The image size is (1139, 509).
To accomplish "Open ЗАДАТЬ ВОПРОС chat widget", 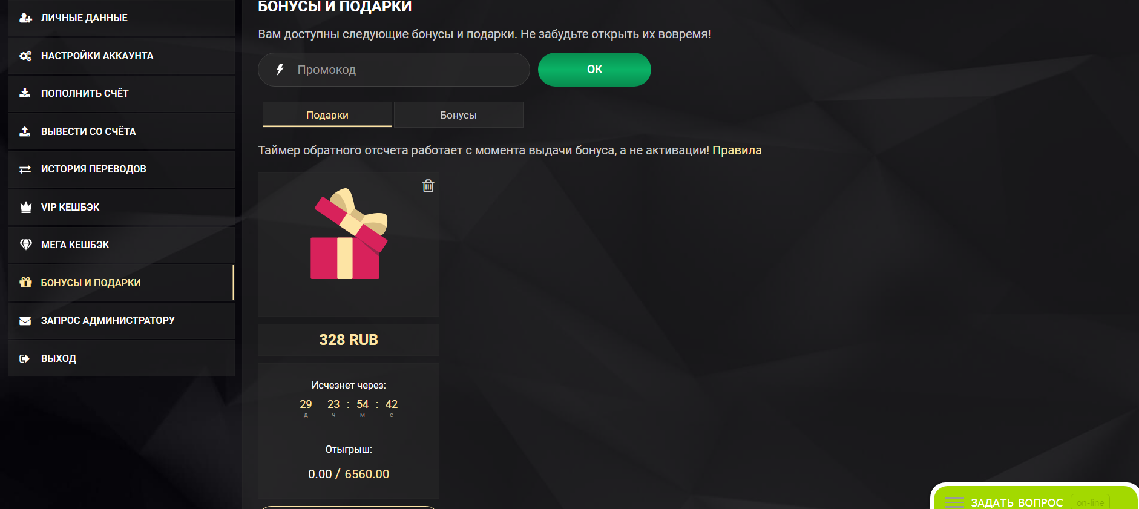I will click(1036, 498).
